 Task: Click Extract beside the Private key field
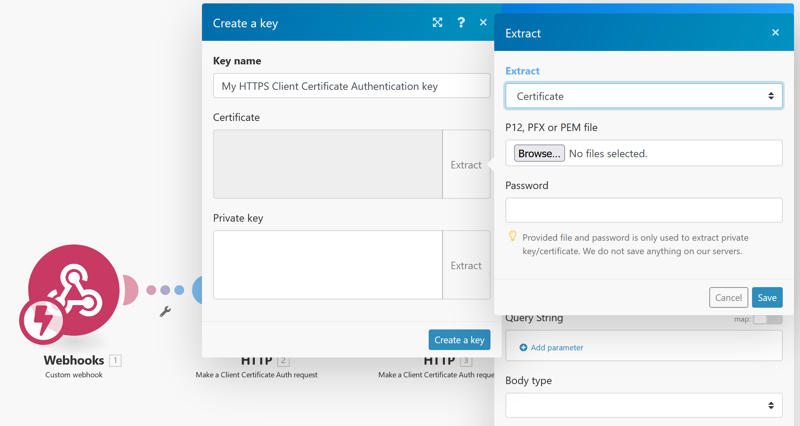(466, 265)
